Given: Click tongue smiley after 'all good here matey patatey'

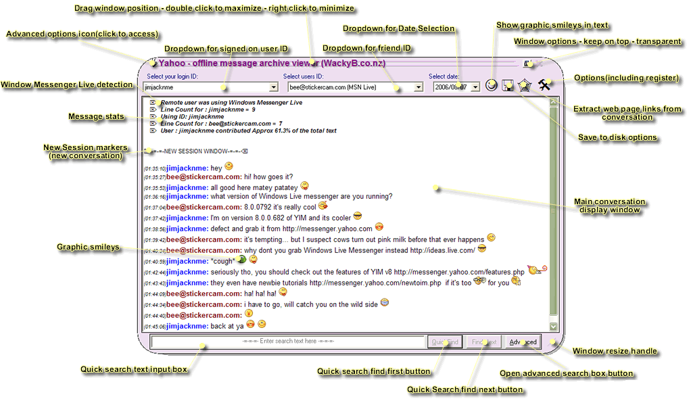Looking at the screenshot, I should point(304,186).
